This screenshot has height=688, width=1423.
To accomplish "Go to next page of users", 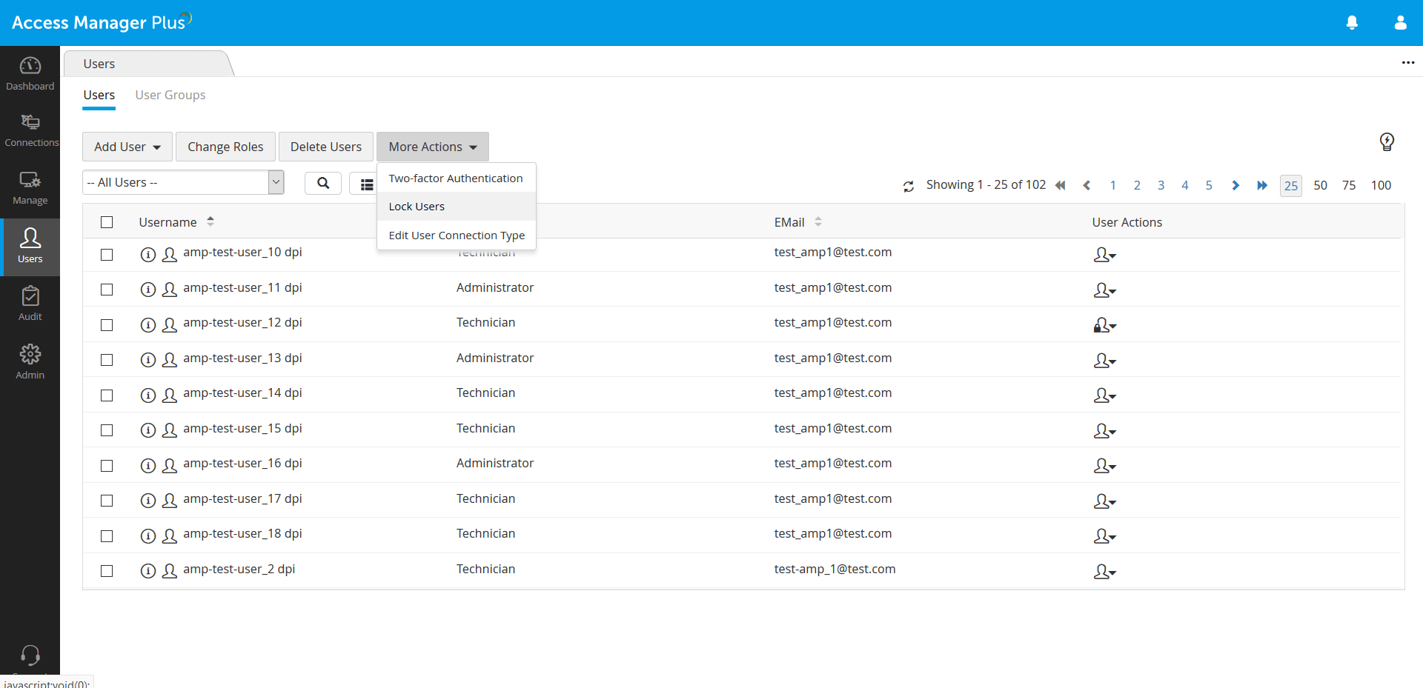I will click(1235, 185).
